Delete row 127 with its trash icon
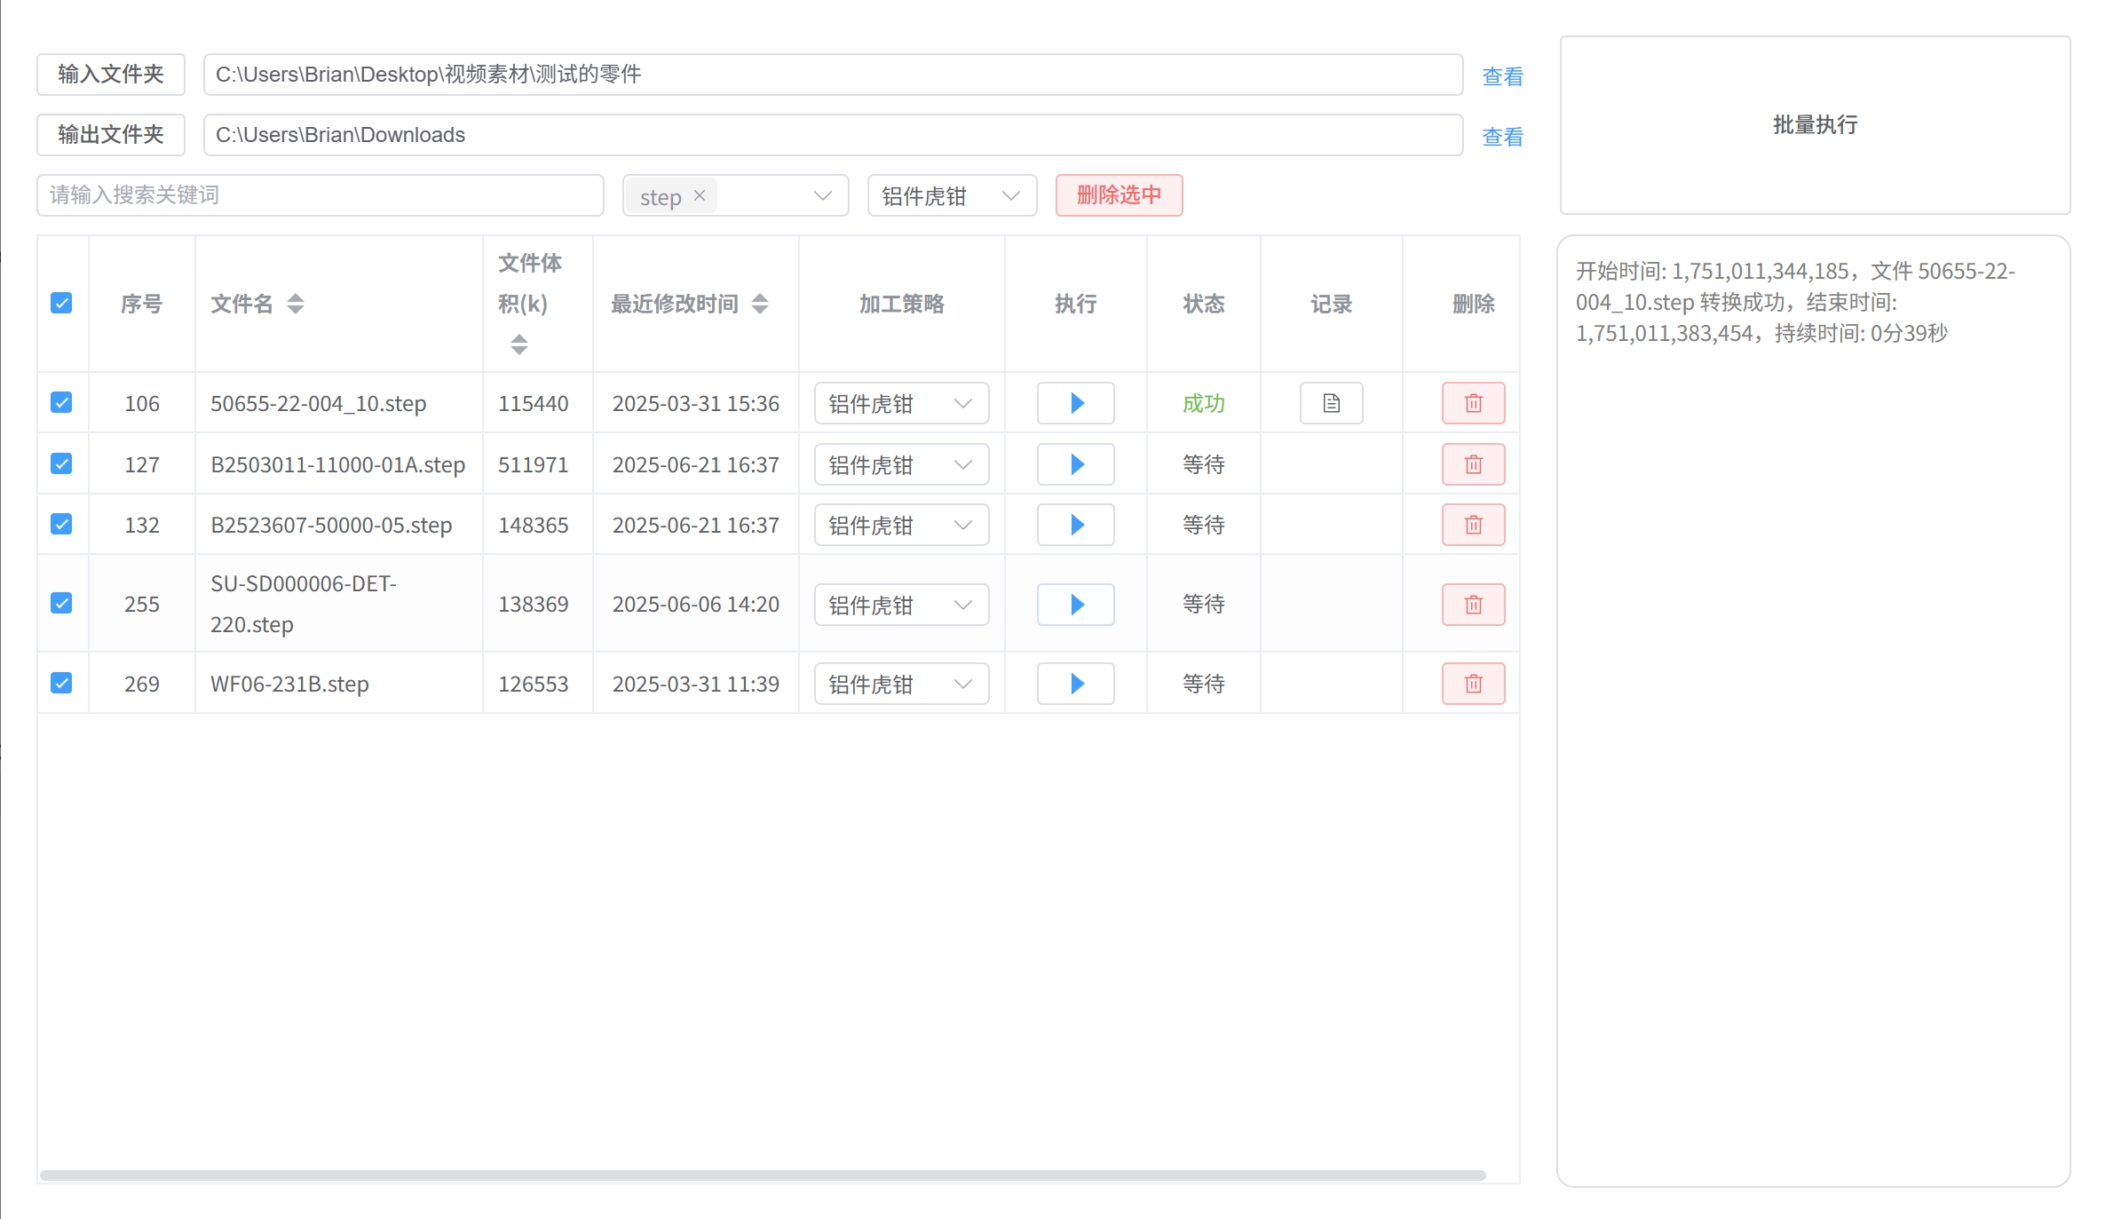 coord(1473,464)
